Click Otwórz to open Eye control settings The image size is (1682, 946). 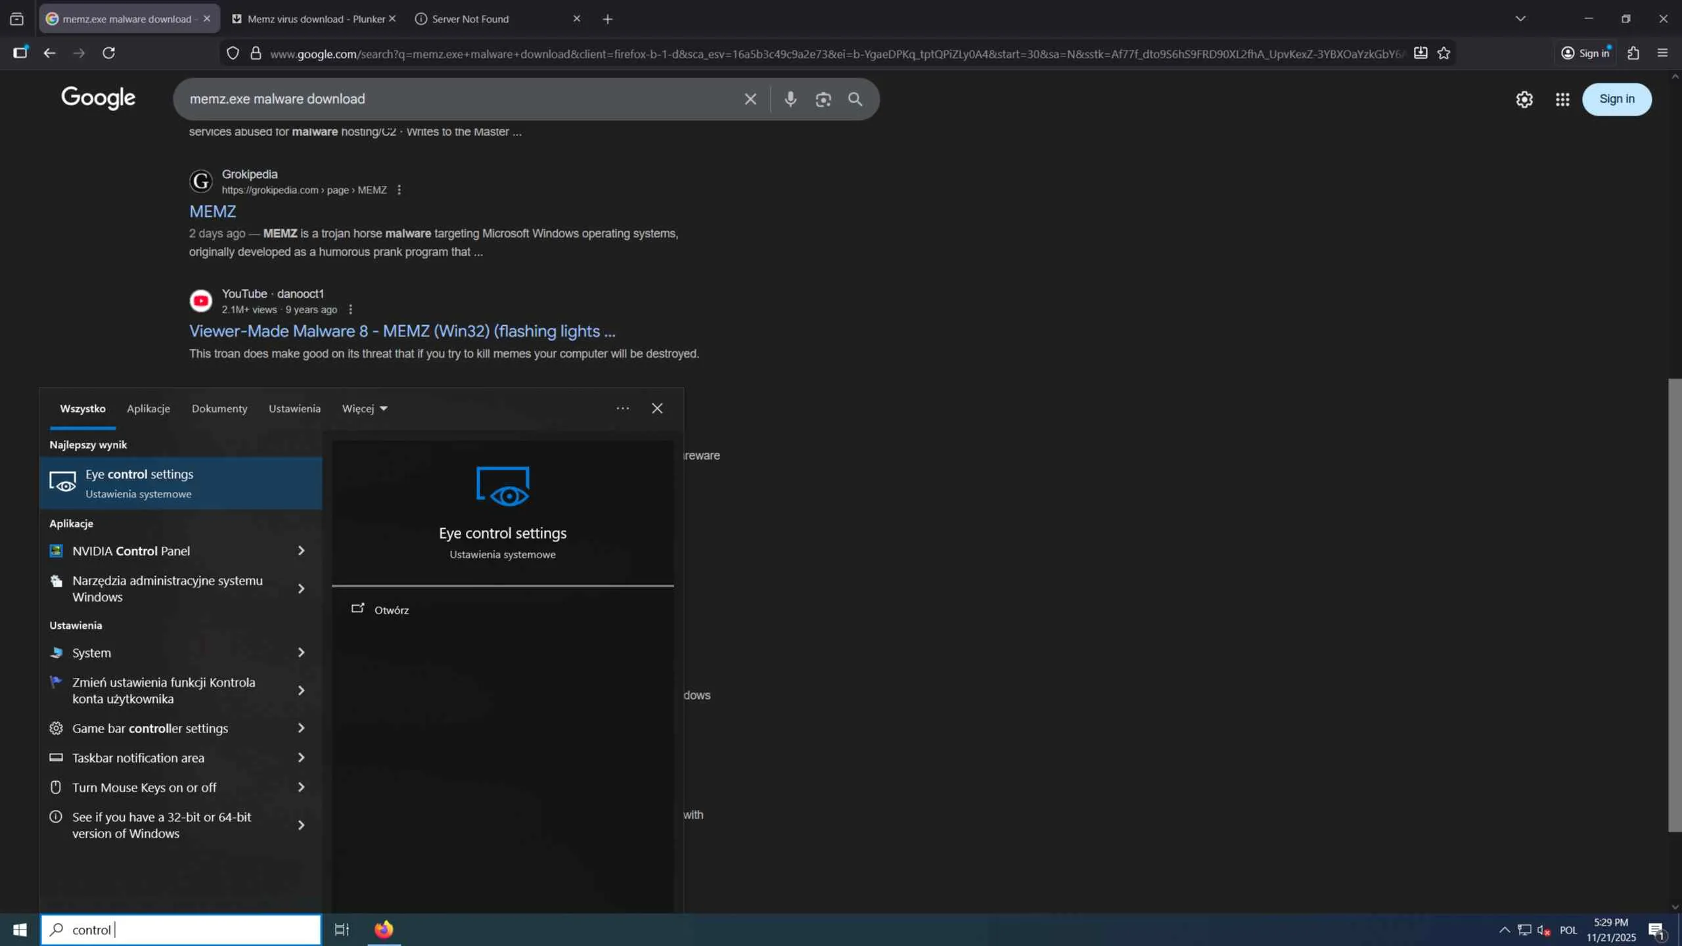point(391,610)
